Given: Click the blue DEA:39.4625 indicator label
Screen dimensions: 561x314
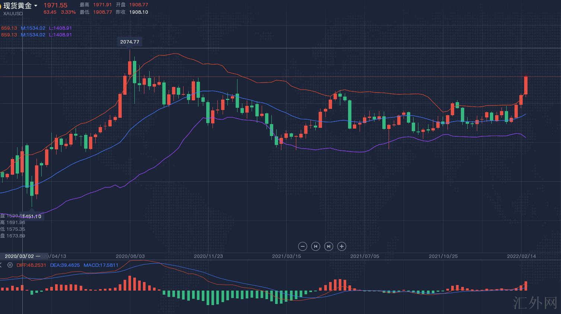Looking at the screenshot, I should 65,265.
